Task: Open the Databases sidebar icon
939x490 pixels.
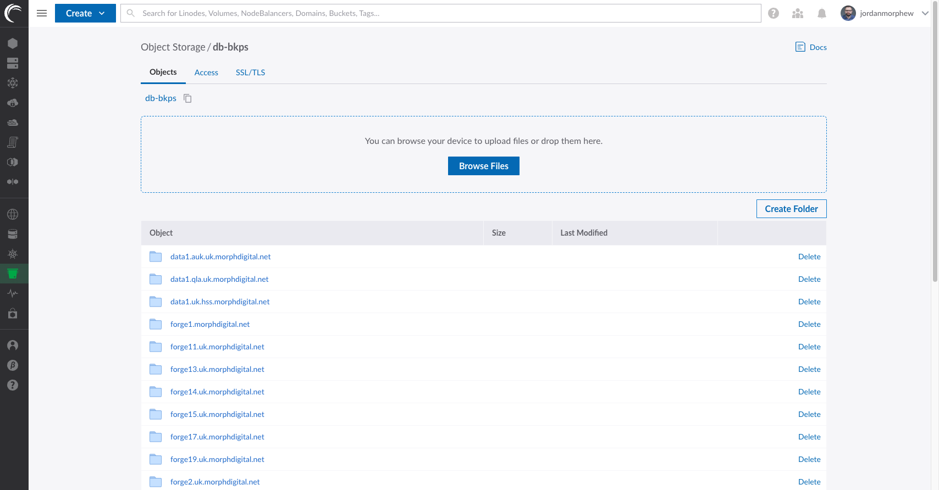Action: [13, 234]
